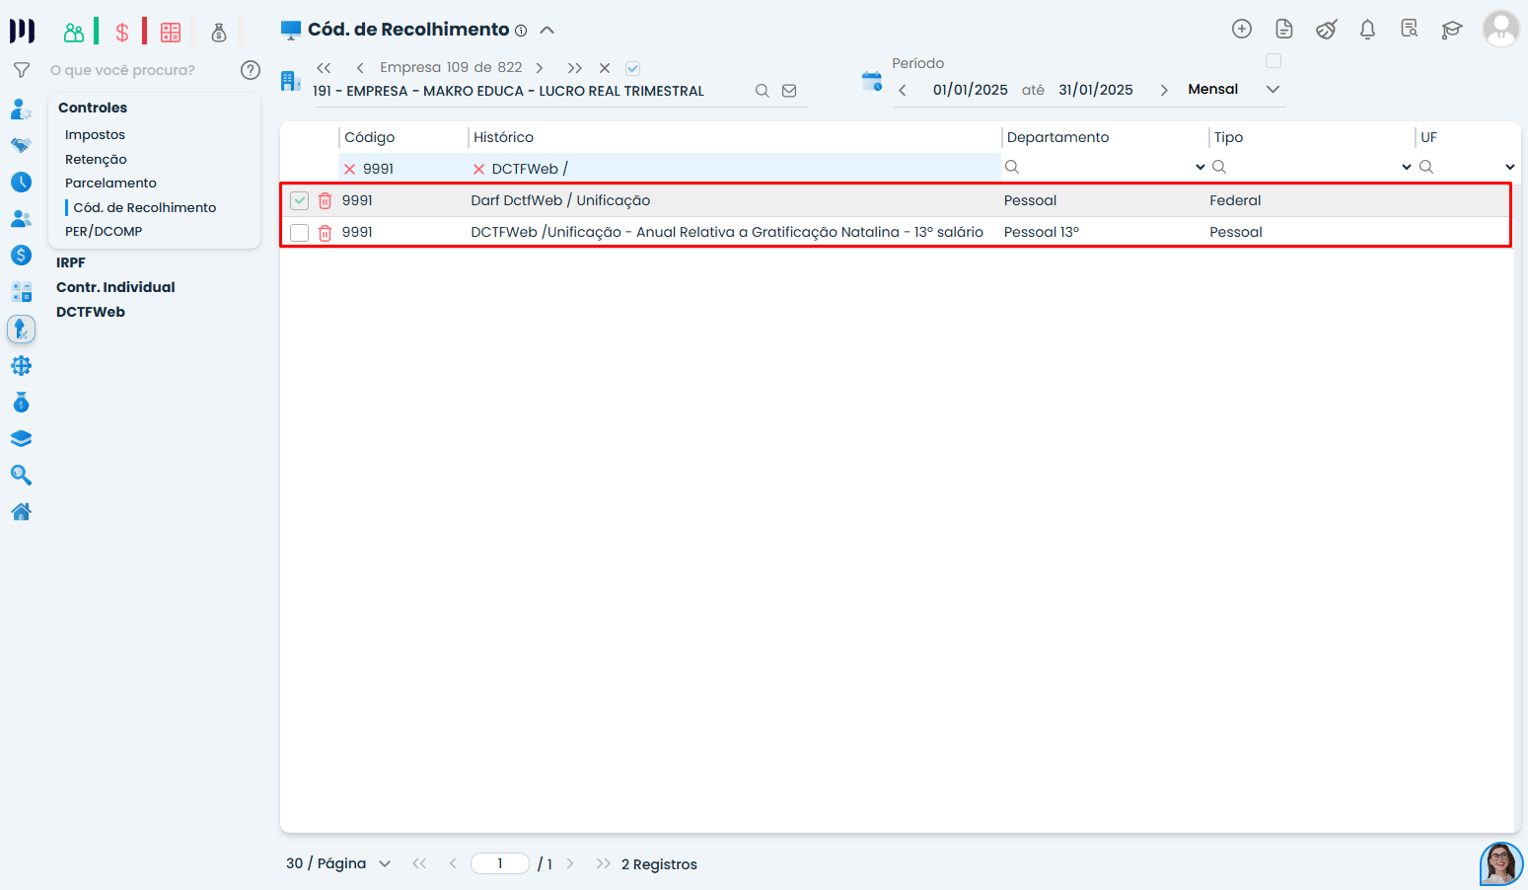
Task: Click the plus circle add icon
Action: pyautogui.click(x=1242, y=30)
